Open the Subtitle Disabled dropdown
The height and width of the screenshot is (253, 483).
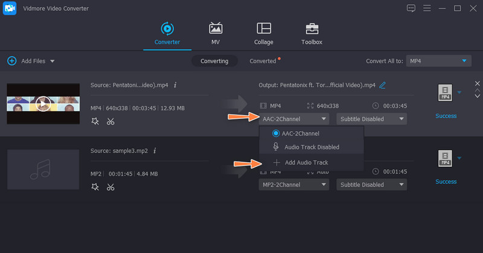click(x=371, y=119)
